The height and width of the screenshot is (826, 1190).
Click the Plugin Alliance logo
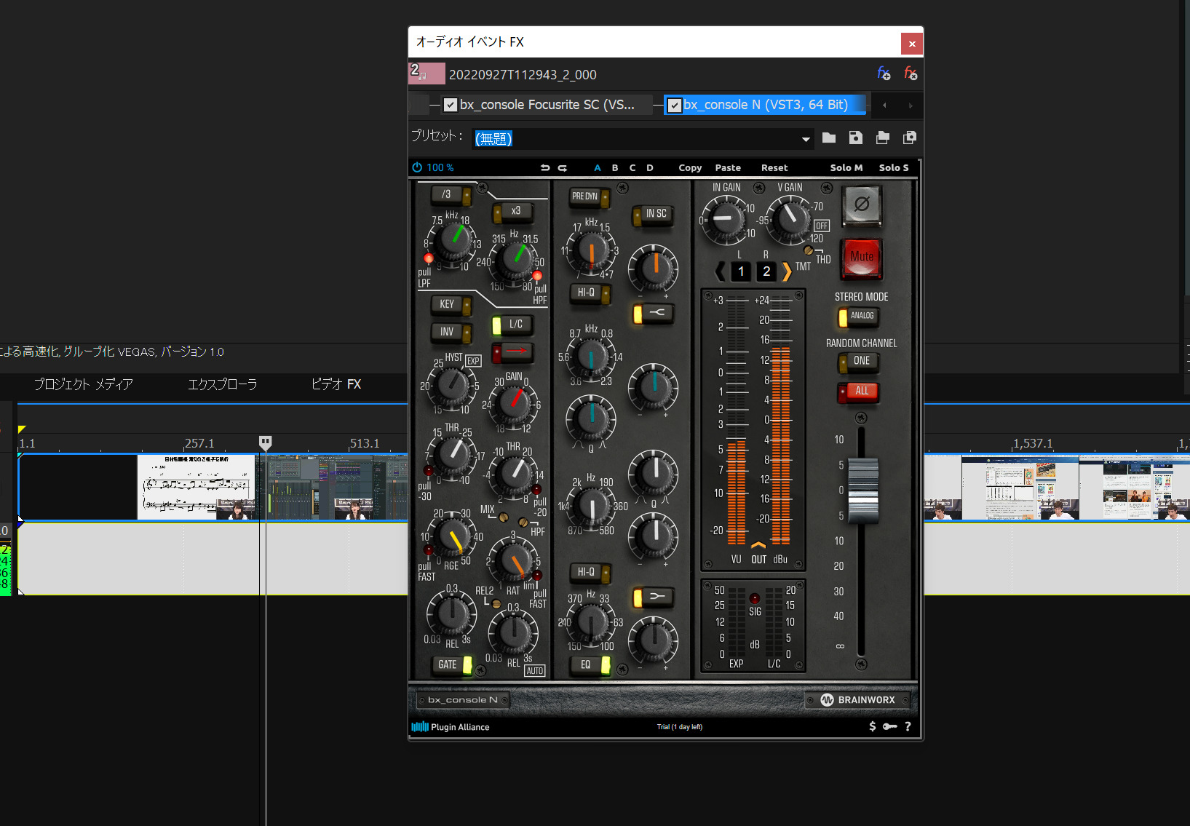[451, 726]
